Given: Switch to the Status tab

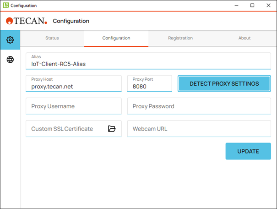Looking at the screenshot, I should [52, 38].
